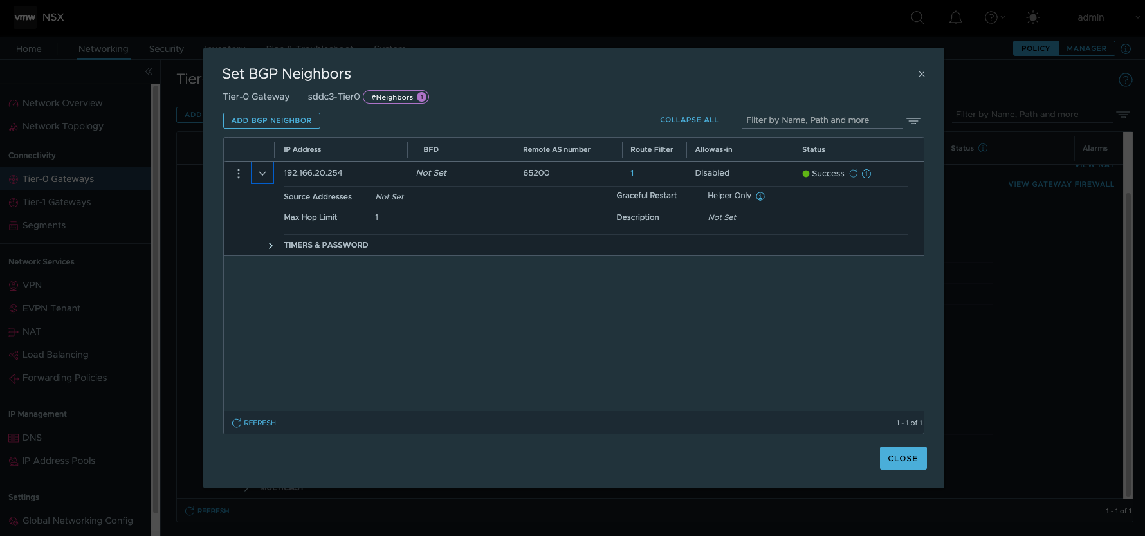Screen dimensions: 1145x536
Task: Click the Segments sidebar icon
Action: pyautogui.click(x=14, y=226)
